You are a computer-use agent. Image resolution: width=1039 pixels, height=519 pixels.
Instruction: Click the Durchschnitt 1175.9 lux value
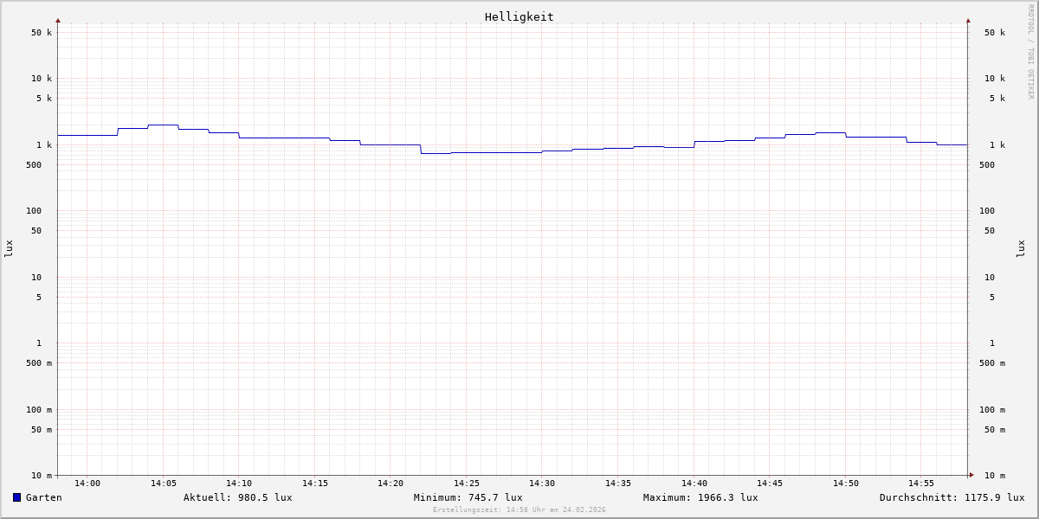pos(952,497)
